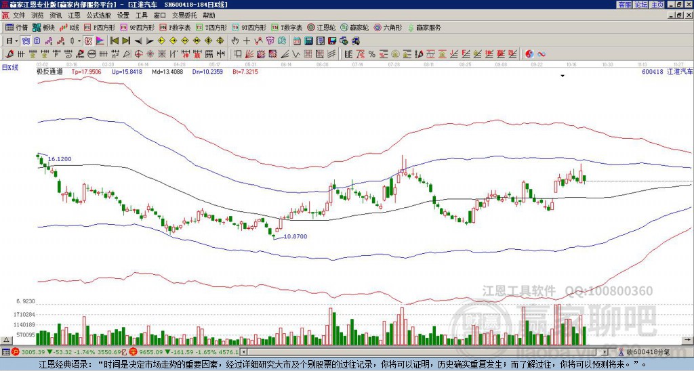Click the hand pan tool icon
Viewport: 694px width, 371px height.
tap(235, 41)
